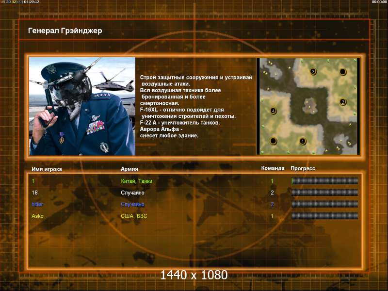This screenshot has height=291, width=388.
Task: Click the "Армия" column header
Action: click(129, 169)
